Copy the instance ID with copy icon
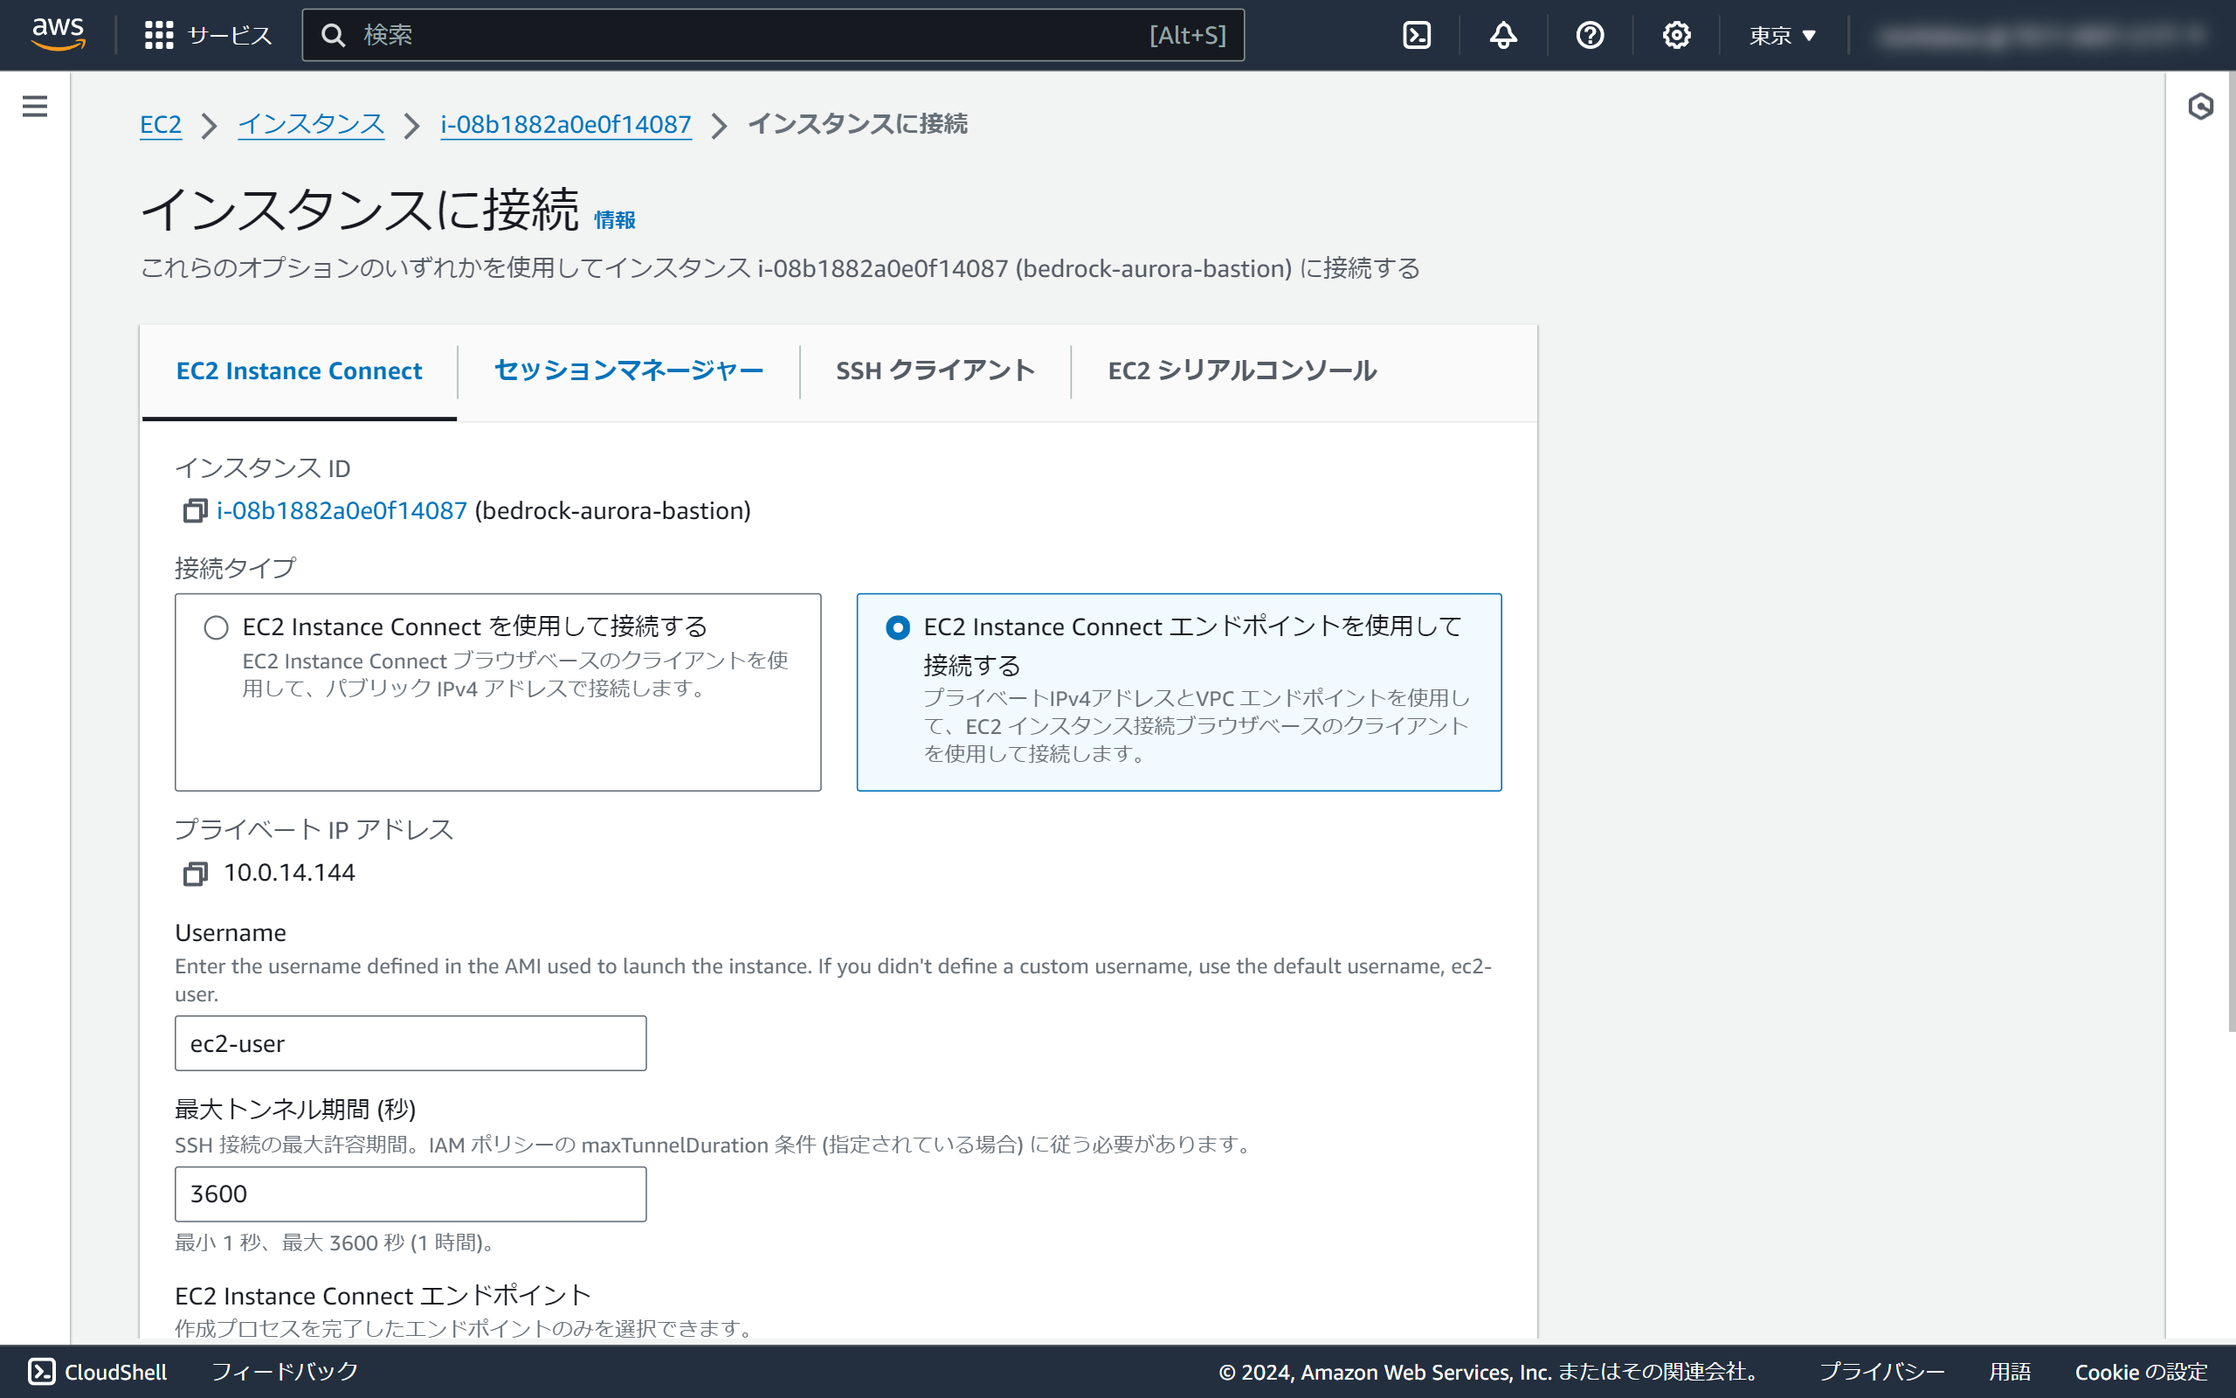Viewport: 2236px width, 1398px height. coord(195,510)
